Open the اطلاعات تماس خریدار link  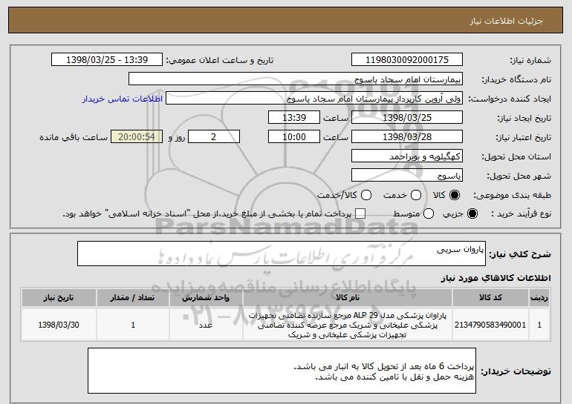click(123, 99)
